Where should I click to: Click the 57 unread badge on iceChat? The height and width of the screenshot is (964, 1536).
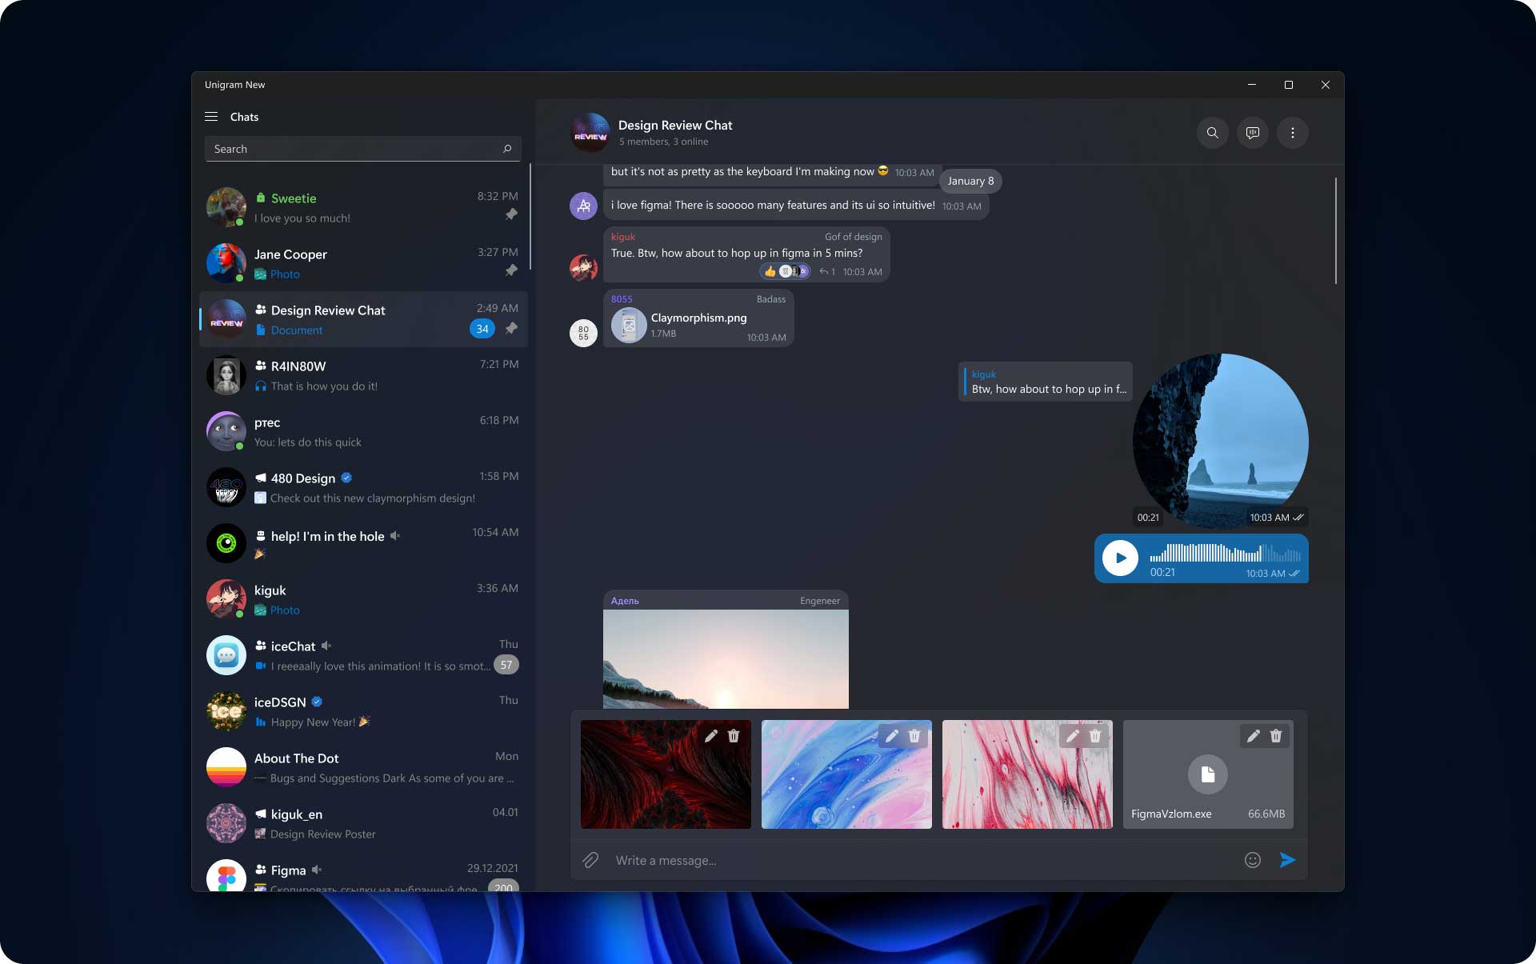point(506,665)
